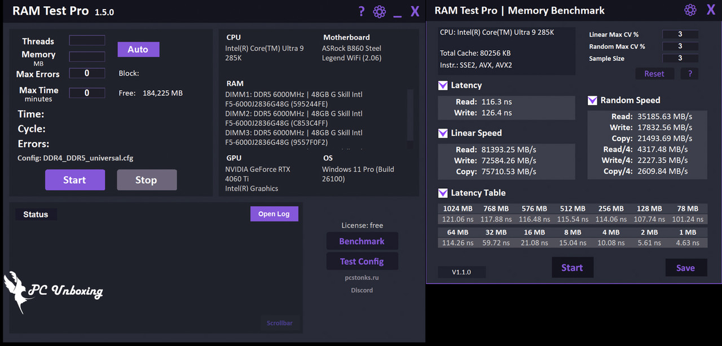Click the Auto button for threads and memory
This screenshot has height=346, width=722.
point(138,50)
